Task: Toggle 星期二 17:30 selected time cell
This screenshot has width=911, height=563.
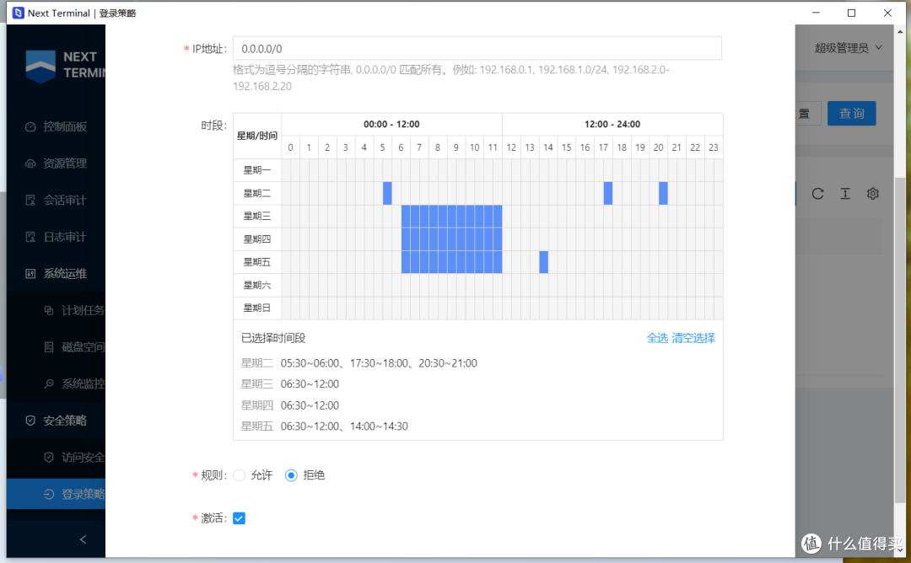Action: (607, 193)
